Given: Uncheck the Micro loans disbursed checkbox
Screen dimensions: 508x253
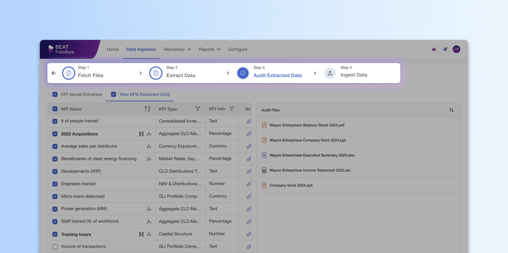Looking at the screenshot, I should point(55,196).
